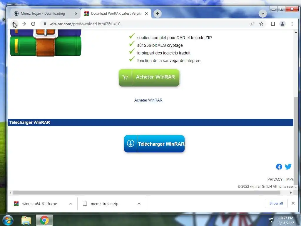Open the IMPR footer link
This screenshot has height=226, width=301.
click(289, 179)
